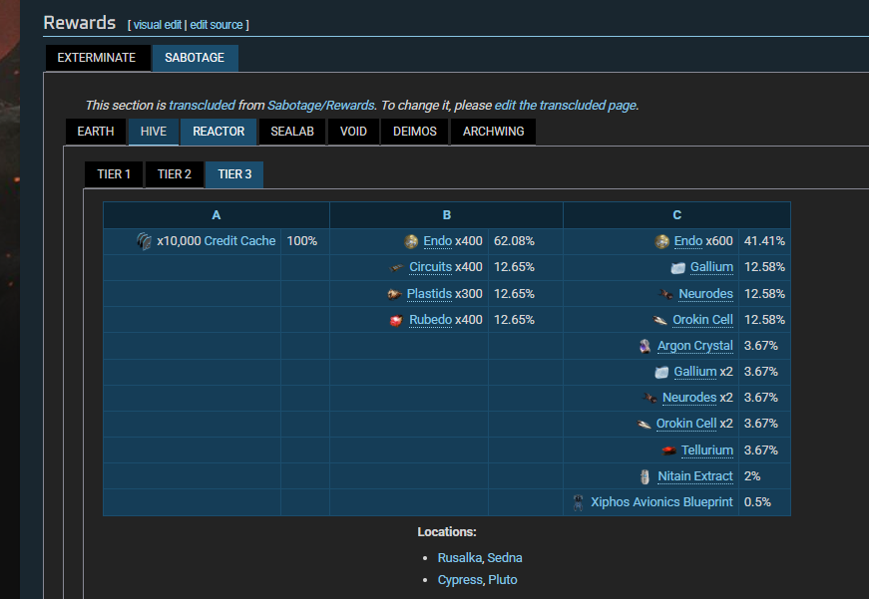Follow the Rusalka location link
The height and width of the screenshot is (599, 869).
(x=459, y=558)
